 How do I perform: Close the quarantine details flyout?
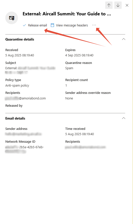click(x=127, y=5)
